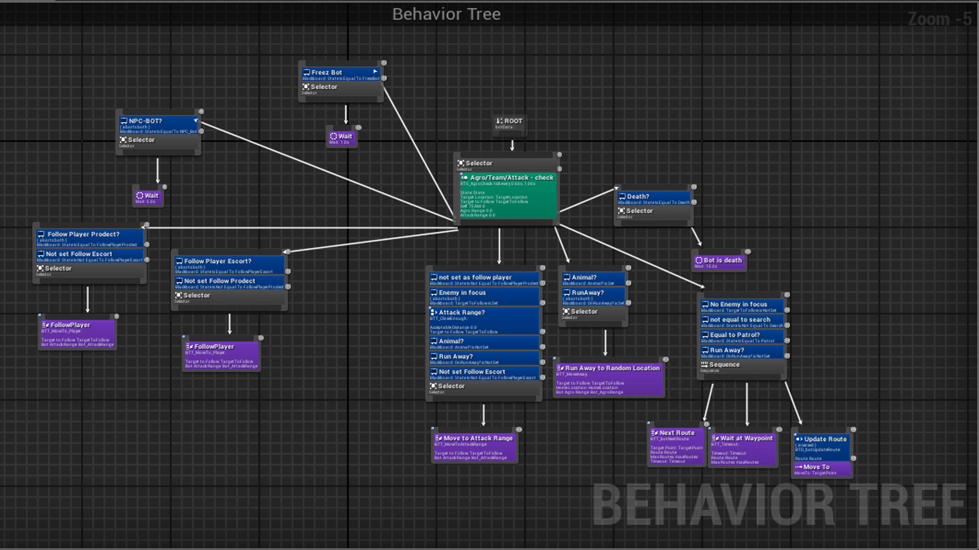
Task: Click Animal? decorator below Attack Range?
Action: [484, 344]
